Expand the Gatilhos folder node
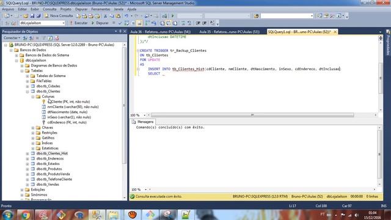Viewport: 391px width, 220px height. [x=33, y=138]
